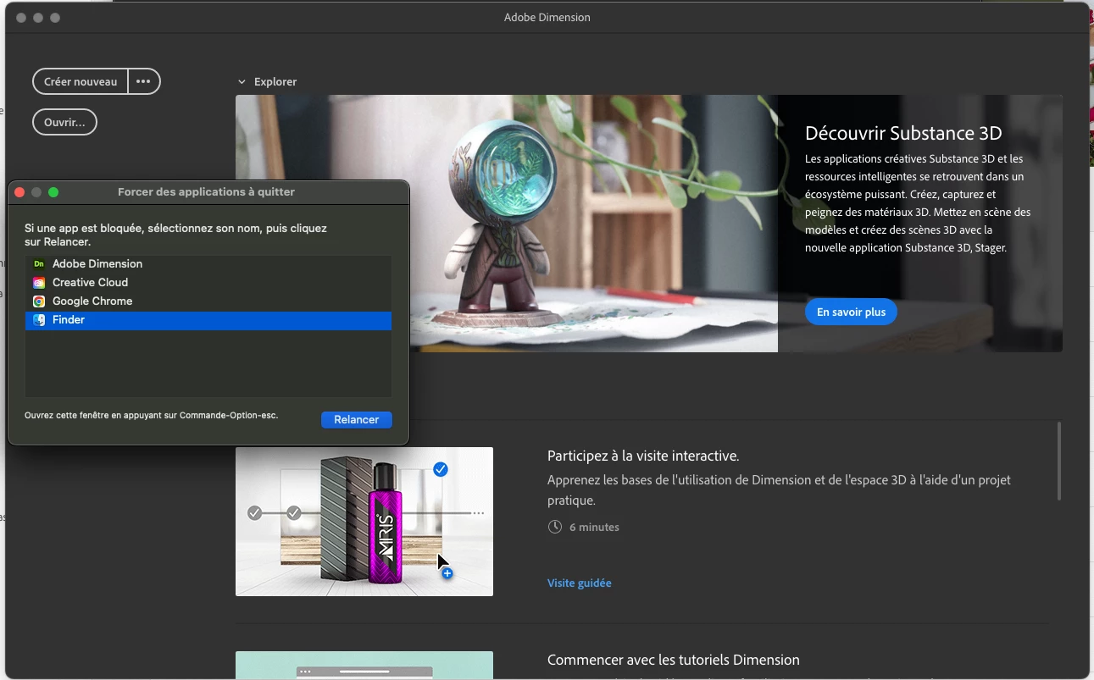
Task: Click the content area vertical scrollbar
Action: coord(1059,461)
